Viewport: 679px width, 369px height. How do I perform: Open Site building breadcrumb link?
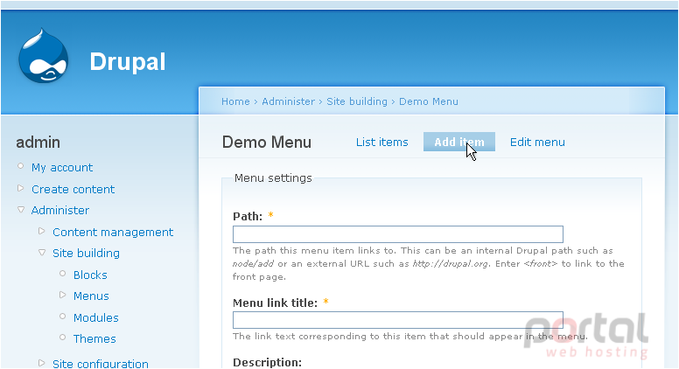pos(357,101)
